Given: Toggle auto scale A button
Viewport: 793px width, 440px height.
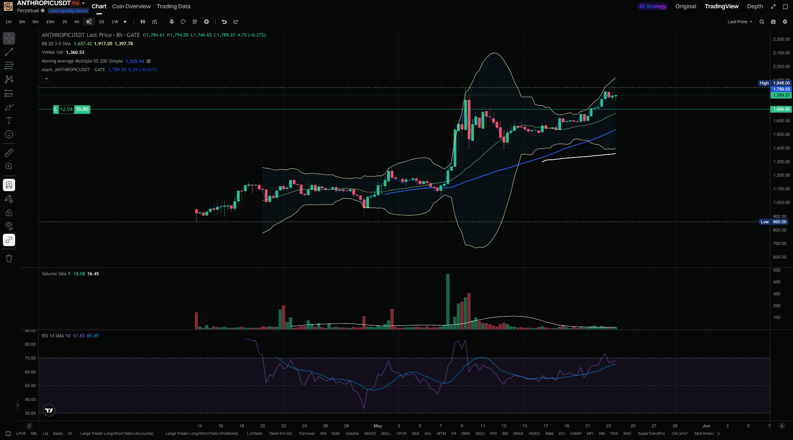Looking at the screenshot, I should [x=782, y=426].
